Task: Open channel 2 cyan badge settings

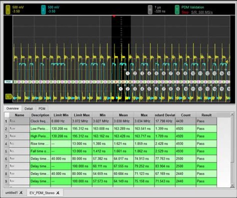Action: tap(43, 10)
